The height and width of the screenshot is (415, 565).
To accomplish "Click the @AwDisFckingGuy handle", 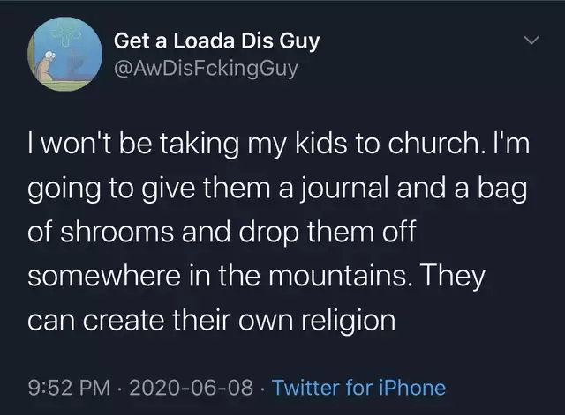I will (207, 67).
